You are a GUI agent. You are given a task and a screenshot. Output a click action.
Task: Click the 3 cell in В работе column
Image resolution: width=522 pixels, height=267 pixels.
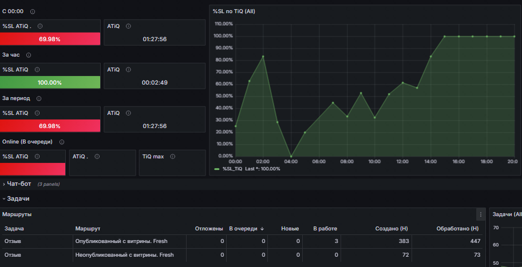(336, 241)
